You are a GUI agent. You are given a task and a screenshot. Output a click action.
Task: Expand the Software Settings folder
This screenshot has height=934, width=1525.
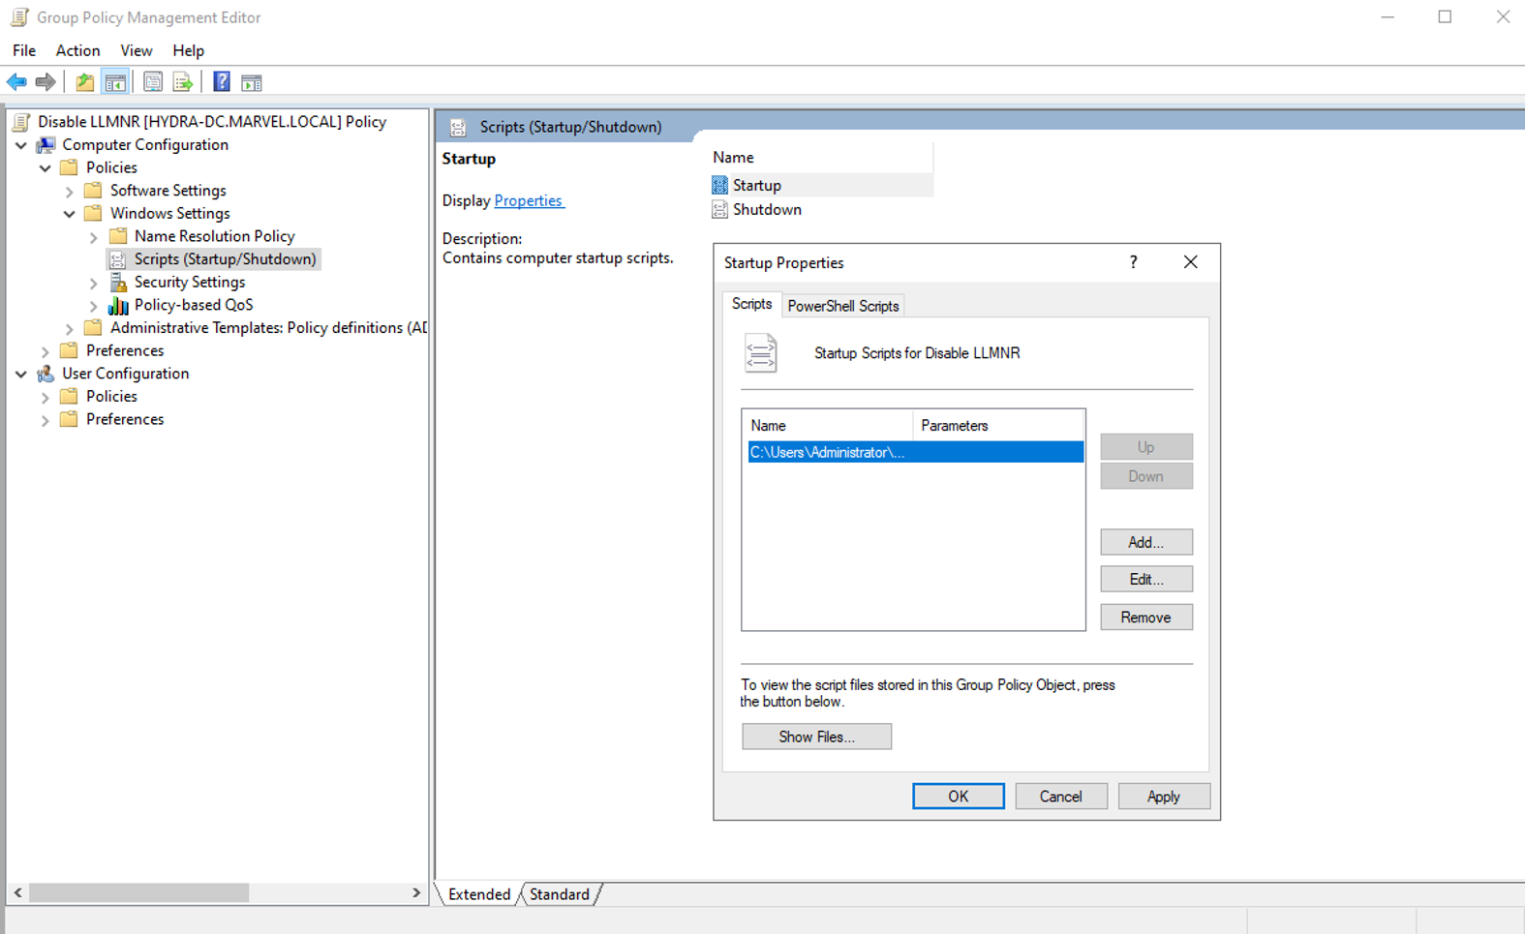70,192
